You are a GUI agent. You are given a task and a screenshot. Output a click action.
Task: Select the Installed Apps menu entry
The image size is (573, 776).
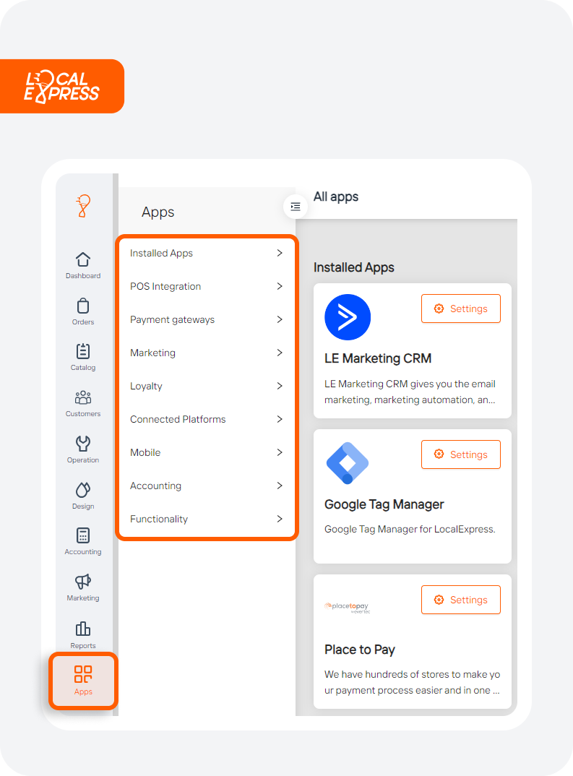pos(206,253)
